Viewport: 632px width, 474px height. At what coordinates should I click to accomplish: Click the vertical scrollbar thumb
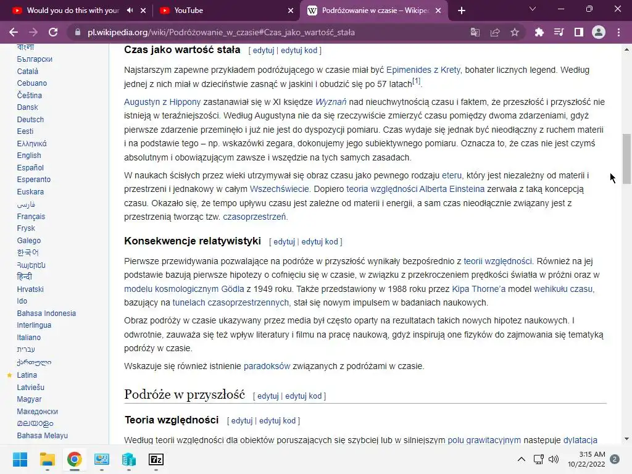coord(626,159)
